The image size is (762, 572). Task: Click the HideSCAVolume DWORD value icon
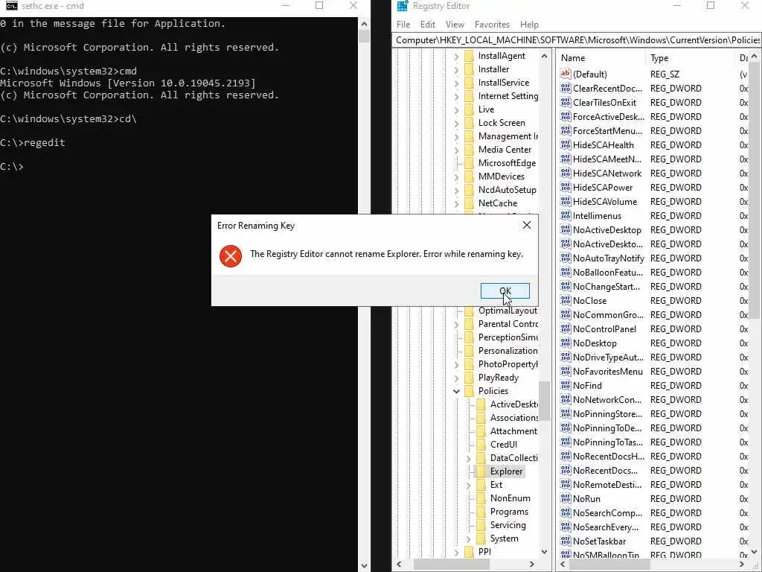pos(566,201)
